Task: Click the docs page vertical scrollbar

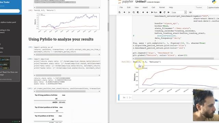Action: tap(108, 27)
